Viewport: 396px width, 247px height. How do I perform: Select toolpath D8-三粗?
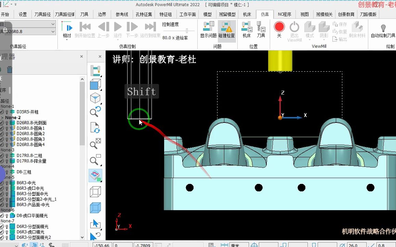tap(24, 172)
